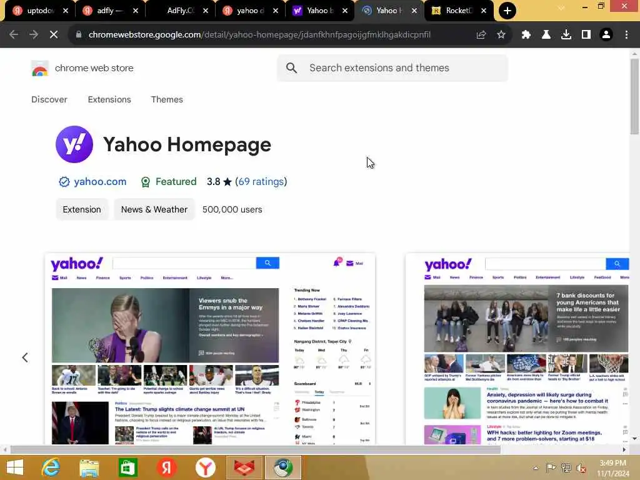Click the Chrome Labs flask icon
640x480 pixels.
tap(546, 35)
